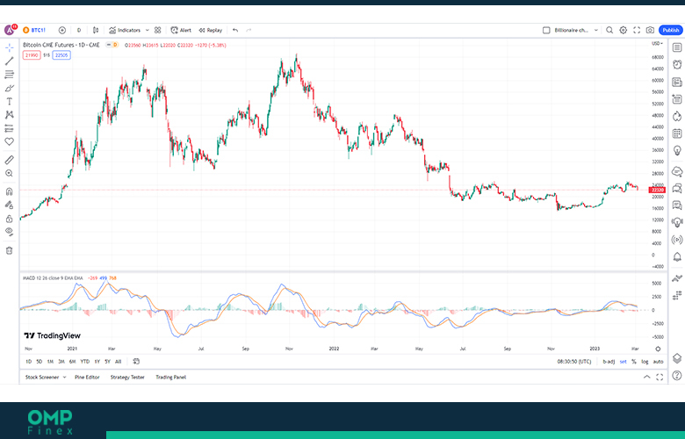Click the Alert button

click(x=181, y=30)
